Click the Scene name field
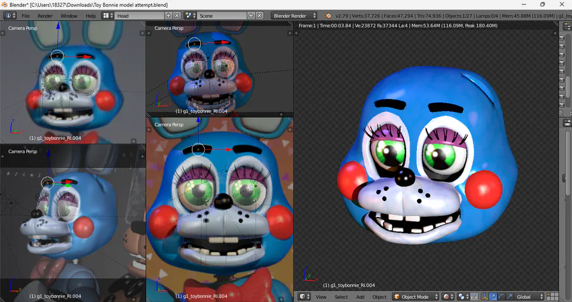Image resolution: width=572 pixels, height=302 pixels. (x=222, y=16)
